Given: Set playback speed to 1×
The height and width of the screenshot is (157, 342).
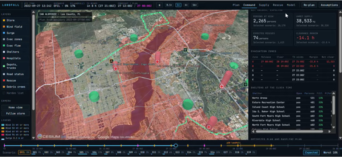Looking at the screenshot, I should click(178, 5).
